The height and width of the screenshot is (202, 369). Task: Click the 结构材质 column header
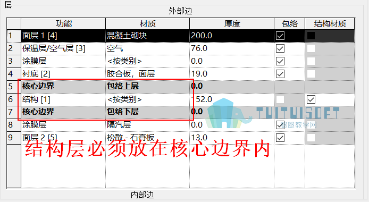(330, 23)
